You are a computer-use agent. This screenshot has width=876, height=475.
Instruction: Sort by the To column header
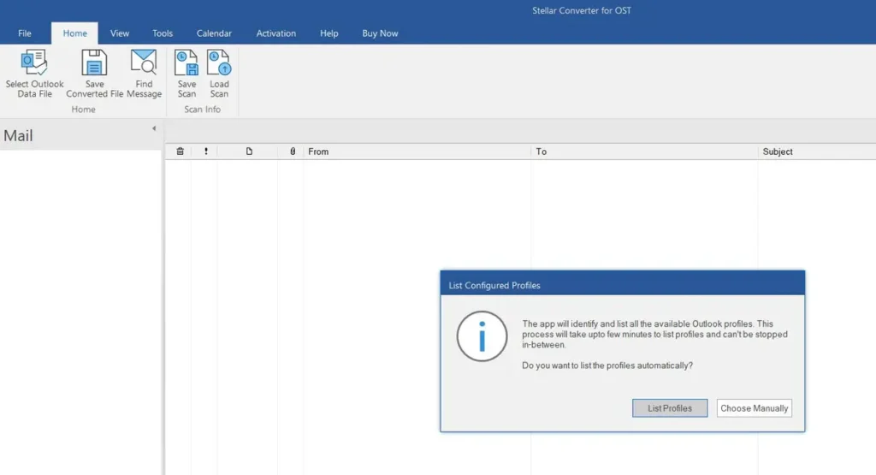coord(644,151)
